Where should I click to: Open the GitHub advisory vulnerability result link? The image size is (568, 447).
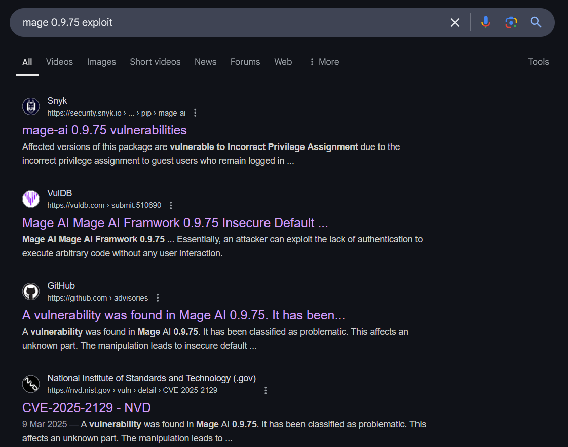coord(183,315)
